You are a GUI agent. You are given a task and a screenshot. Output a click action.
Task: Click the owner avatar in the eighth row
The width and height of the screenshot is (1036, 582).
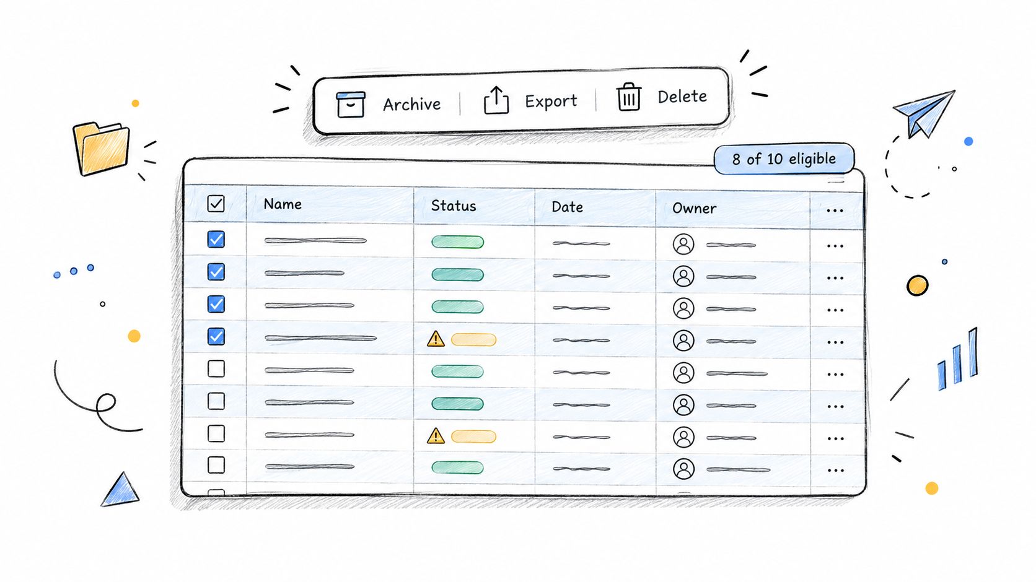click(x=683, y=469)
